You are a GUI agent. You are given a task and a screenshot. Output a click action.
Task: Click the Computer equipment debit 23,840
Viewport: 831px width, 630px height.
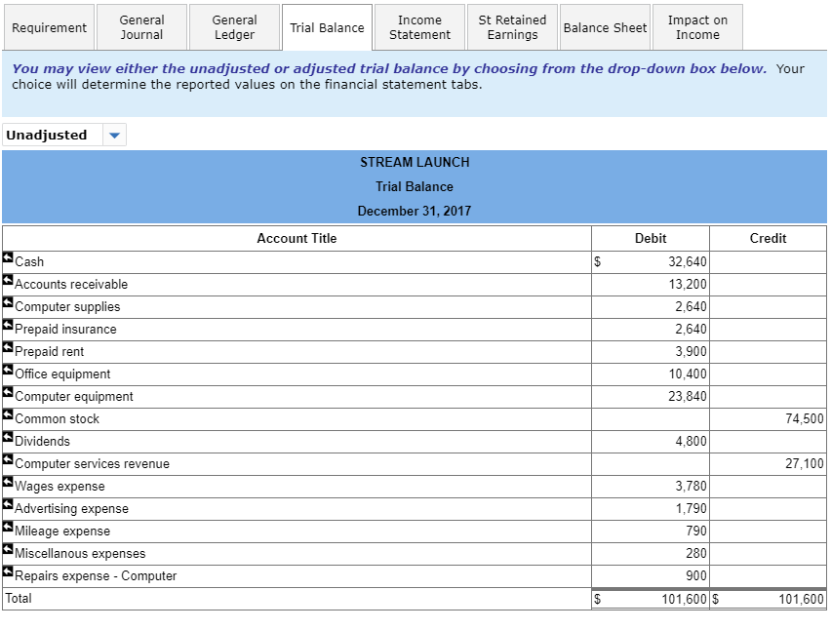[x=688, y=396]
